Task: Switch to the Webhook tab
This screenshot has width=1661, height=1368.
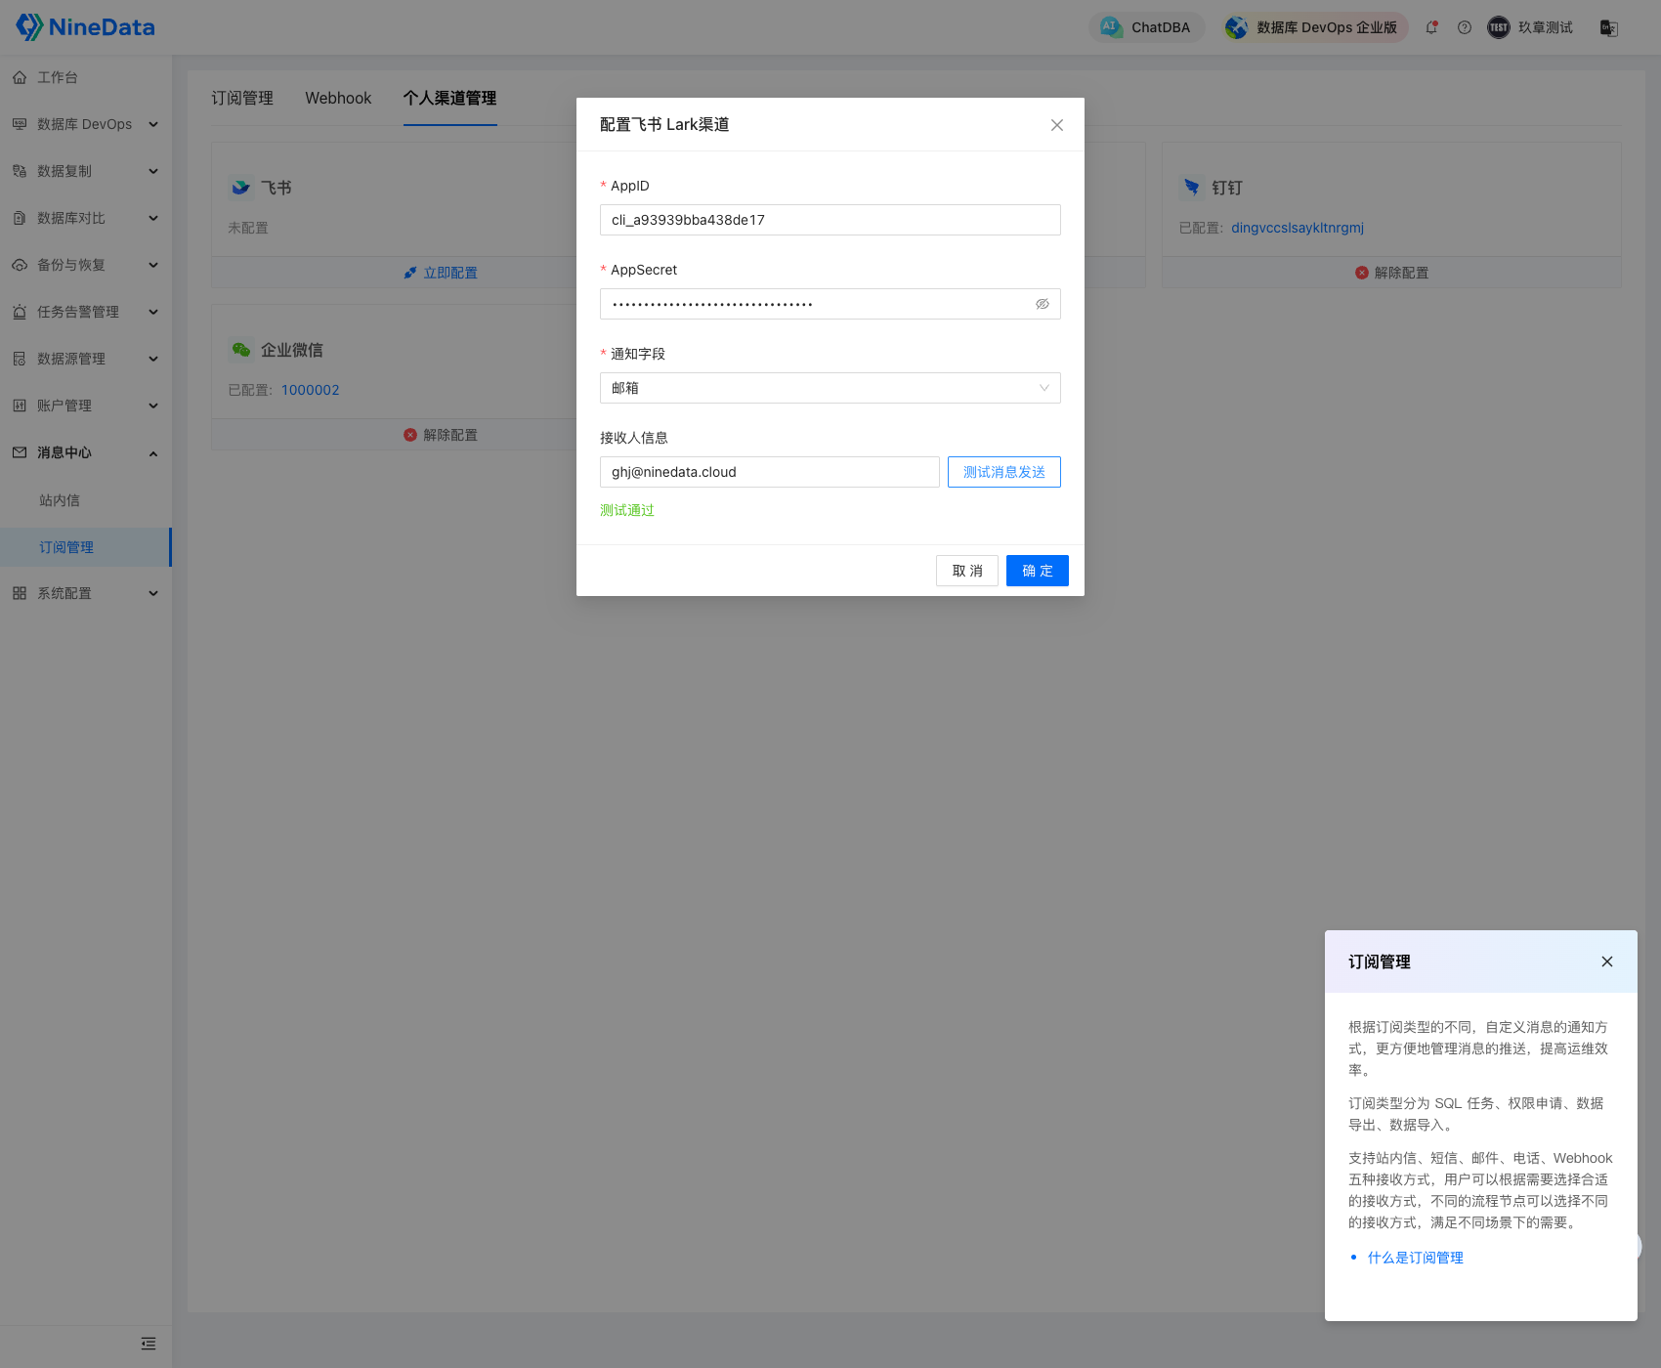Action: pos(338,98)
